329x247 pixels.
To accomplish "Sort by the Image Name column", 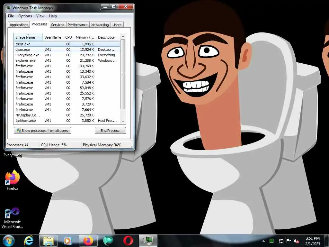I will 28,37.
